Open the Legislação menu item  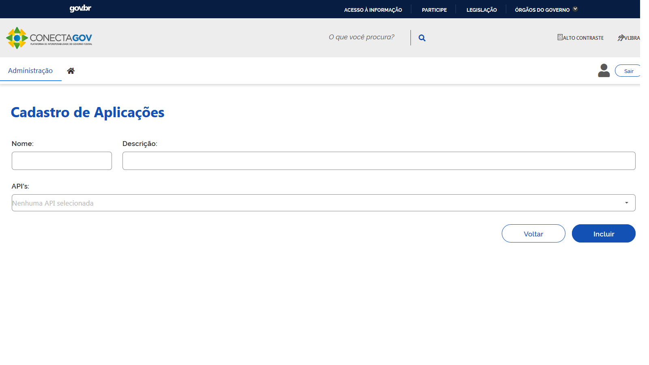(x=481, y=9)
